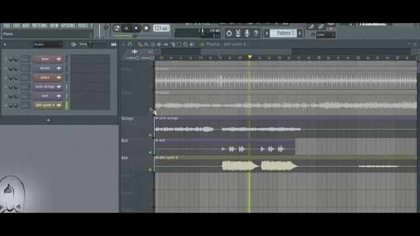Select the playlist delete tool
This screenshot has width=420, height=236.
(x=153, y=45)
